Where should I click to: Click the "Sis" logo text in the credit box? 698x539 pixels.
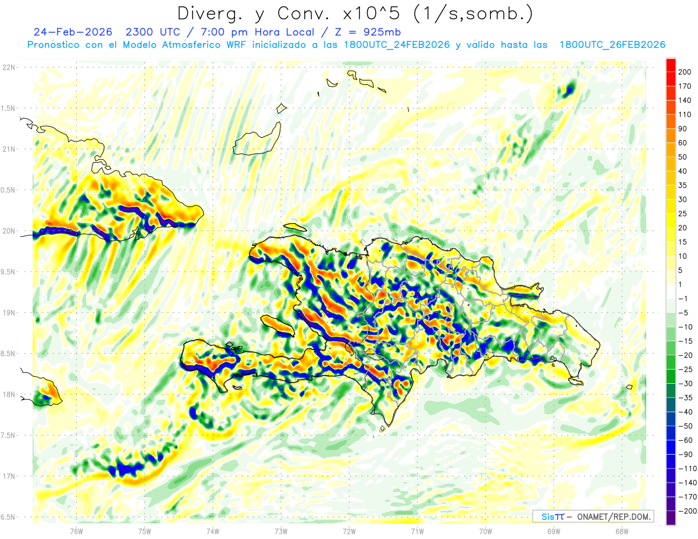pos(547,516)
